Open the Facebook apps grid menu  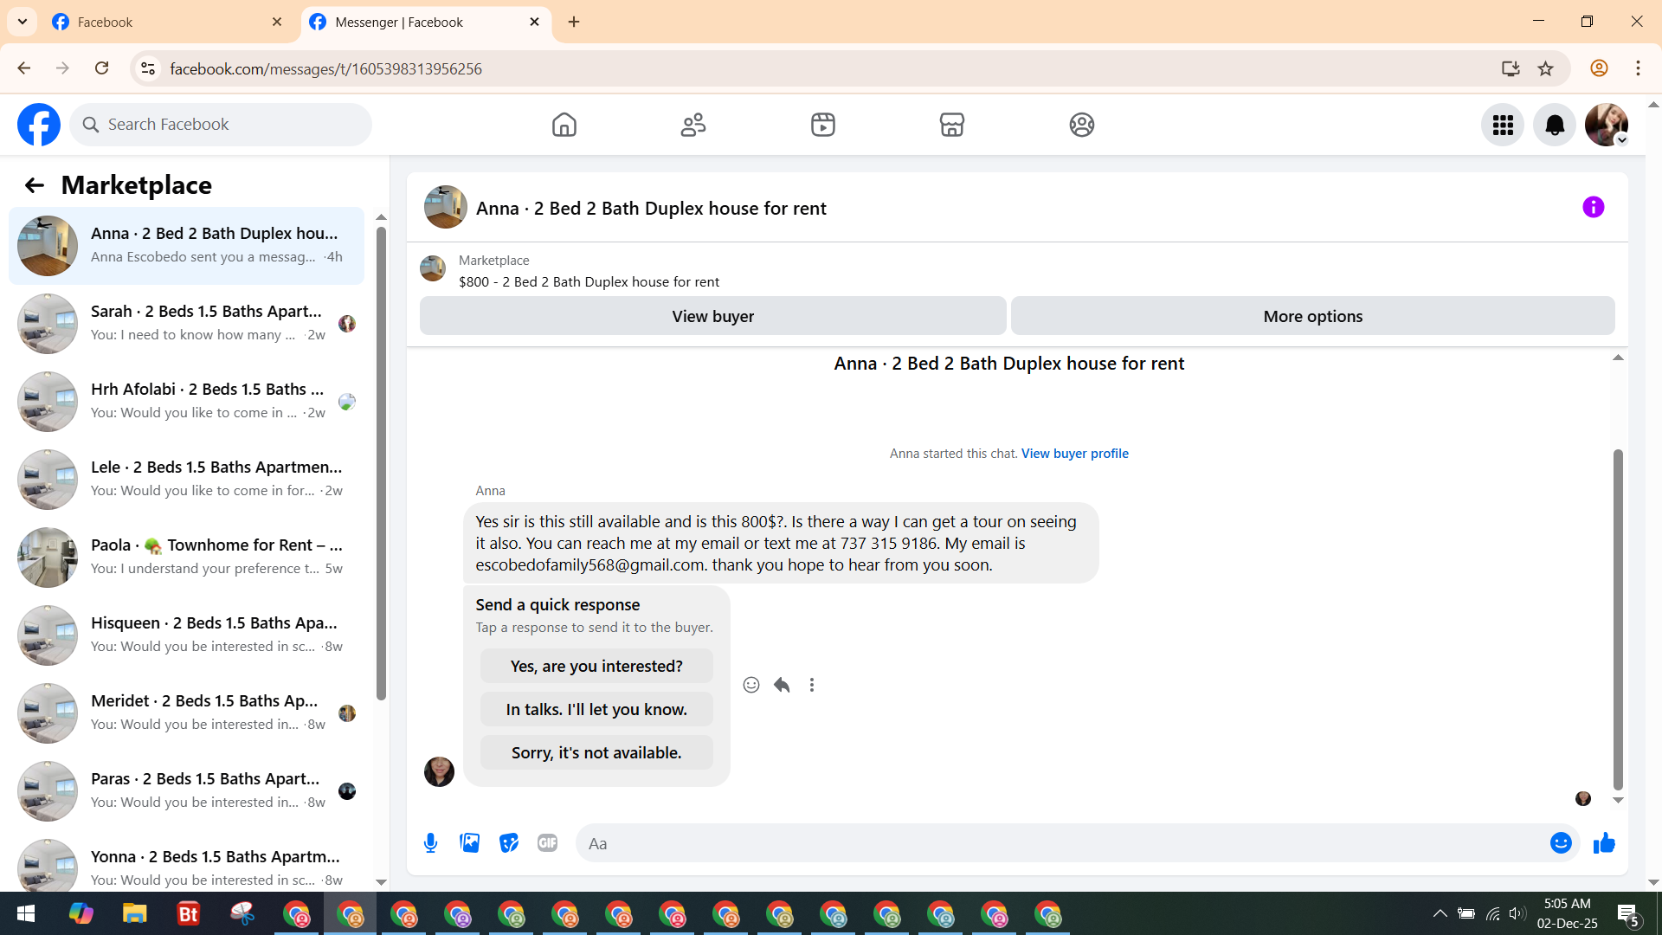pos(1503,125)
